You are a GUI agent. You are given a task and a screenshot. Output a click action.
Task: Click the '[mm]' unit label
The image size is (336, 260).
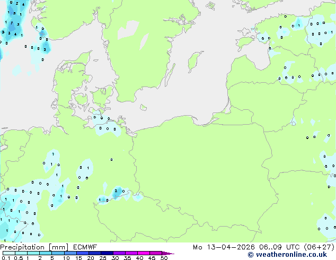tap(58, 247)
